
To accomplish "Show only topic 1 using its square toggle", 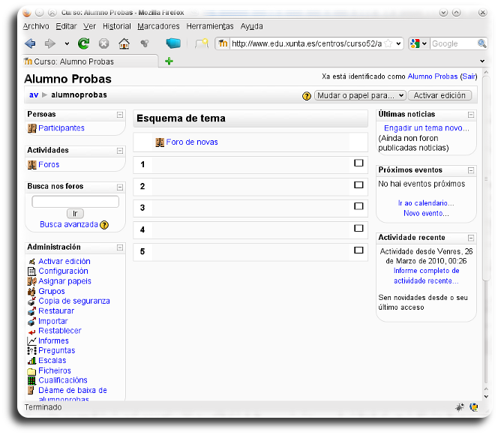I will tap(358, 163).
